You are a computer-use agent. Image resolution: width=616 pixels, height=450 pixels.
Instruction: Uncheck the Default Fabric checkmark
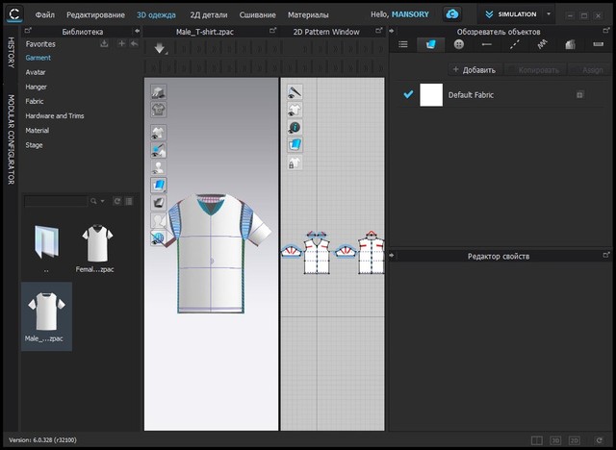(408, 94)
